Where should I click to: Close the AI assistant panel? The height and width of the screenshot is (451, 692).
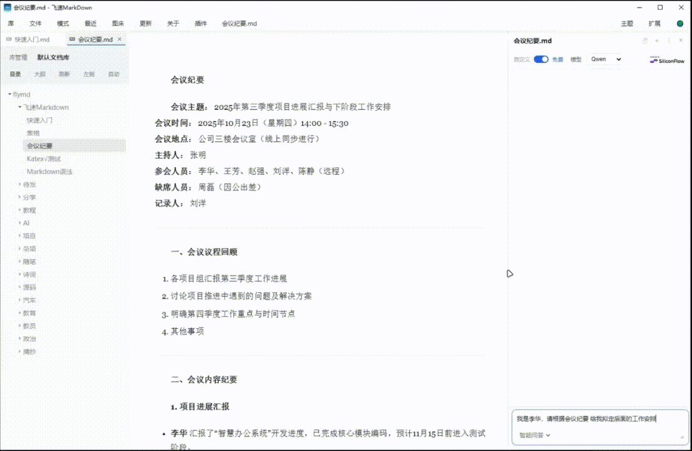pos(681,41)
